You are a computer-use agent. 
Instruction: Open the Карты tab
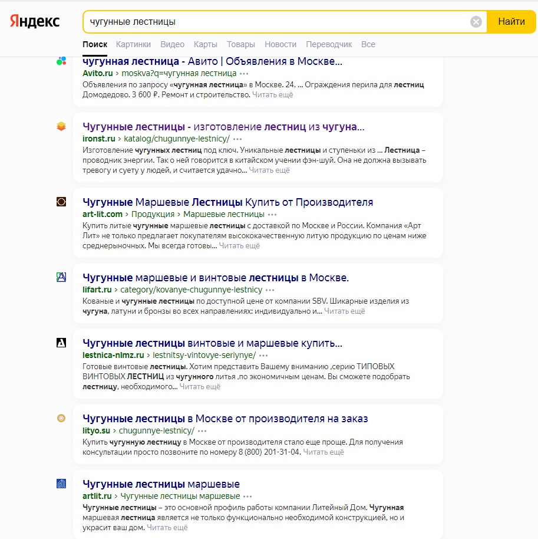pyautogui.click(x=206, y=44)
